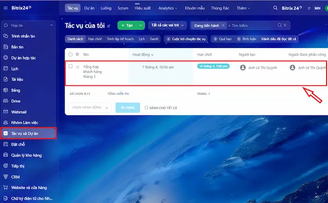The width and height of the screenshot is (328, 203).
Task: Click the ÁP DỤNG button
Action: pyautogui.click(x=127, y=107)
